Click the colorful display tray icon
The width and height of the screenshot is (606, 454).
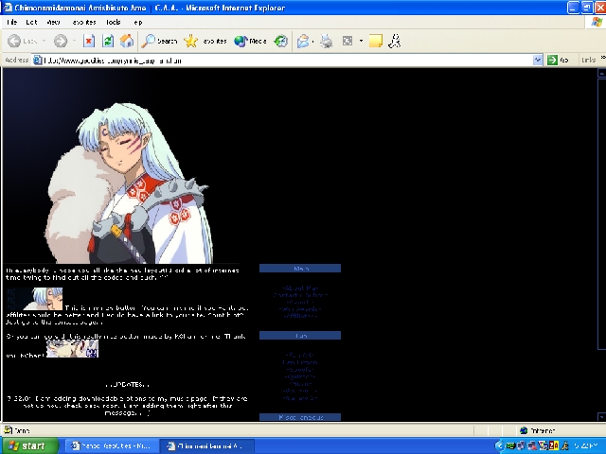pos(543,445)
